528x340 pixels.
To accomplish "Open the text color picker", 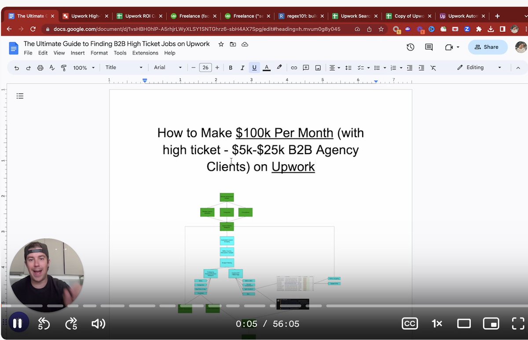I will pos(266,68).
